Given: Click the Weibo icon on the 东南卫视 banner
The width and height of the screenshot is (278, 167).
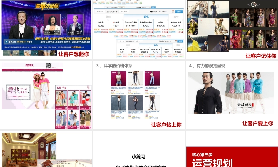Looking at the screenshot, I should point(6,42).
